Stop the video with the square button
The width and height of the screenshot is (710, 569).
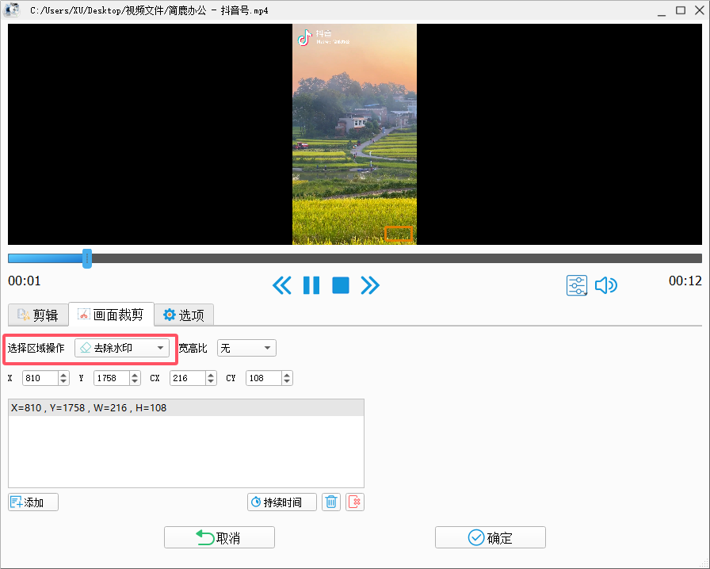pyautogui.click(x=341, y=285)
